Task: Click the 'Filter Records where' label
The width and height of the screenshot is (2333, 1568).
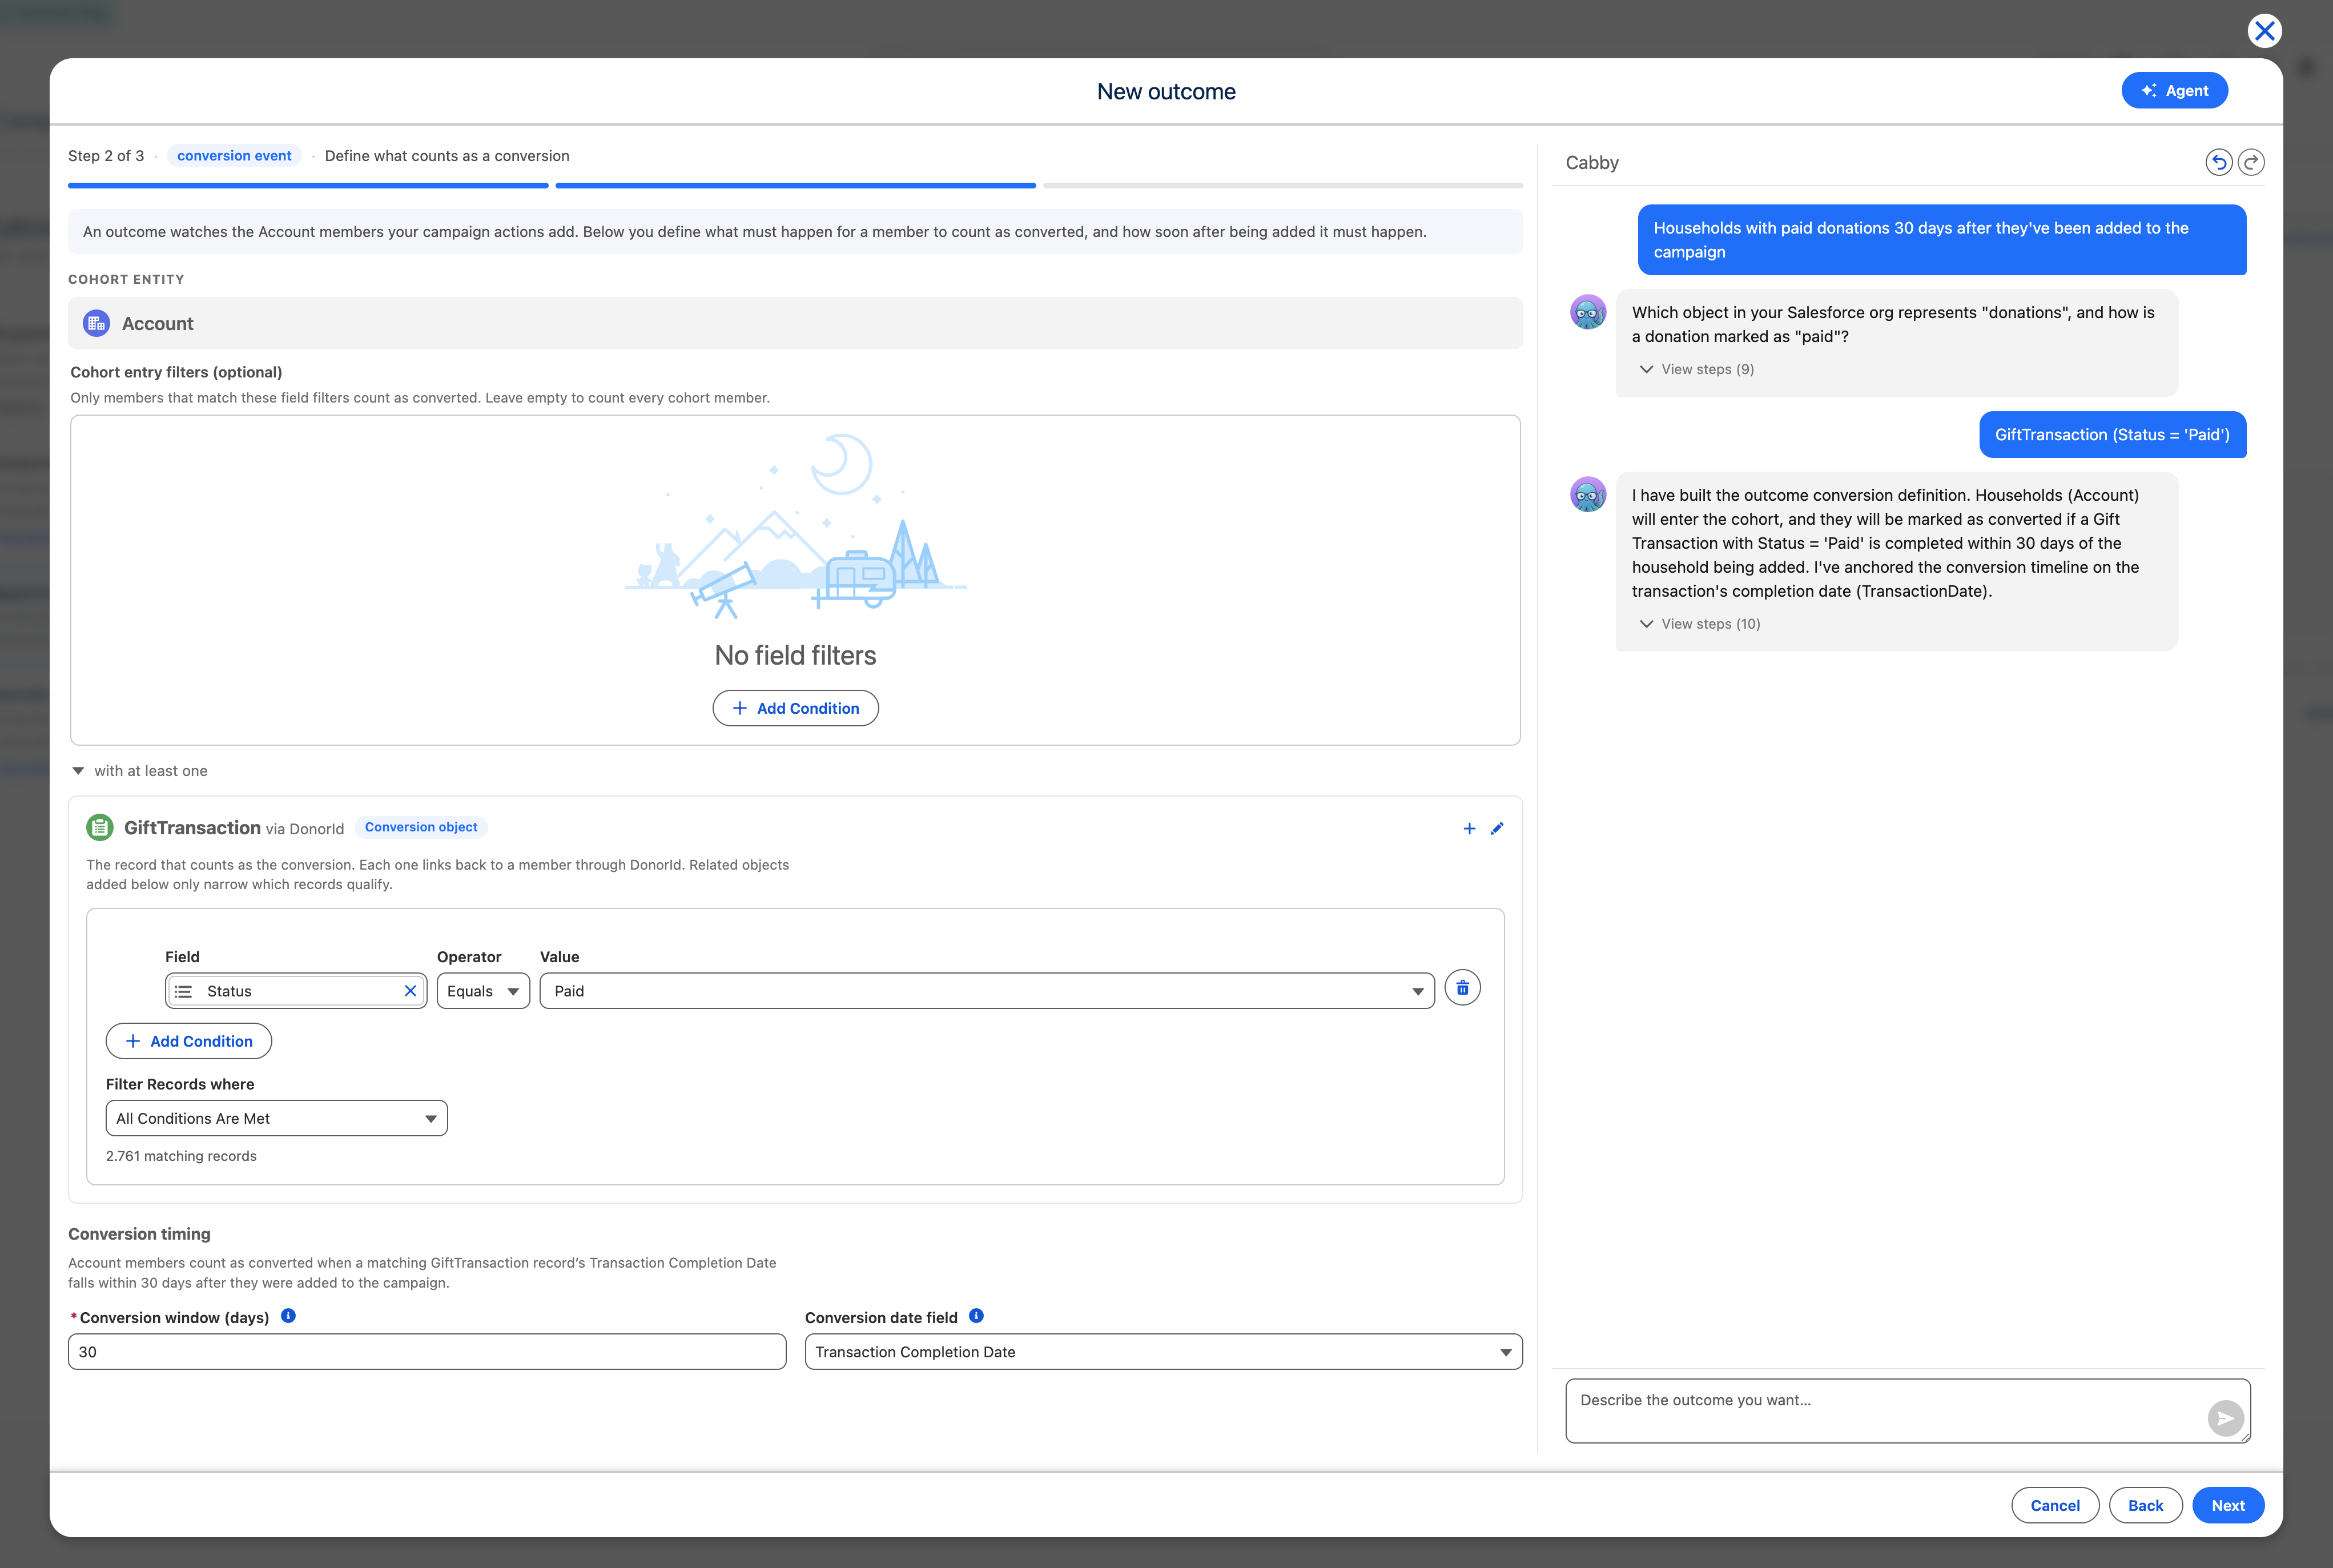Action: [x=180, y=1084]
